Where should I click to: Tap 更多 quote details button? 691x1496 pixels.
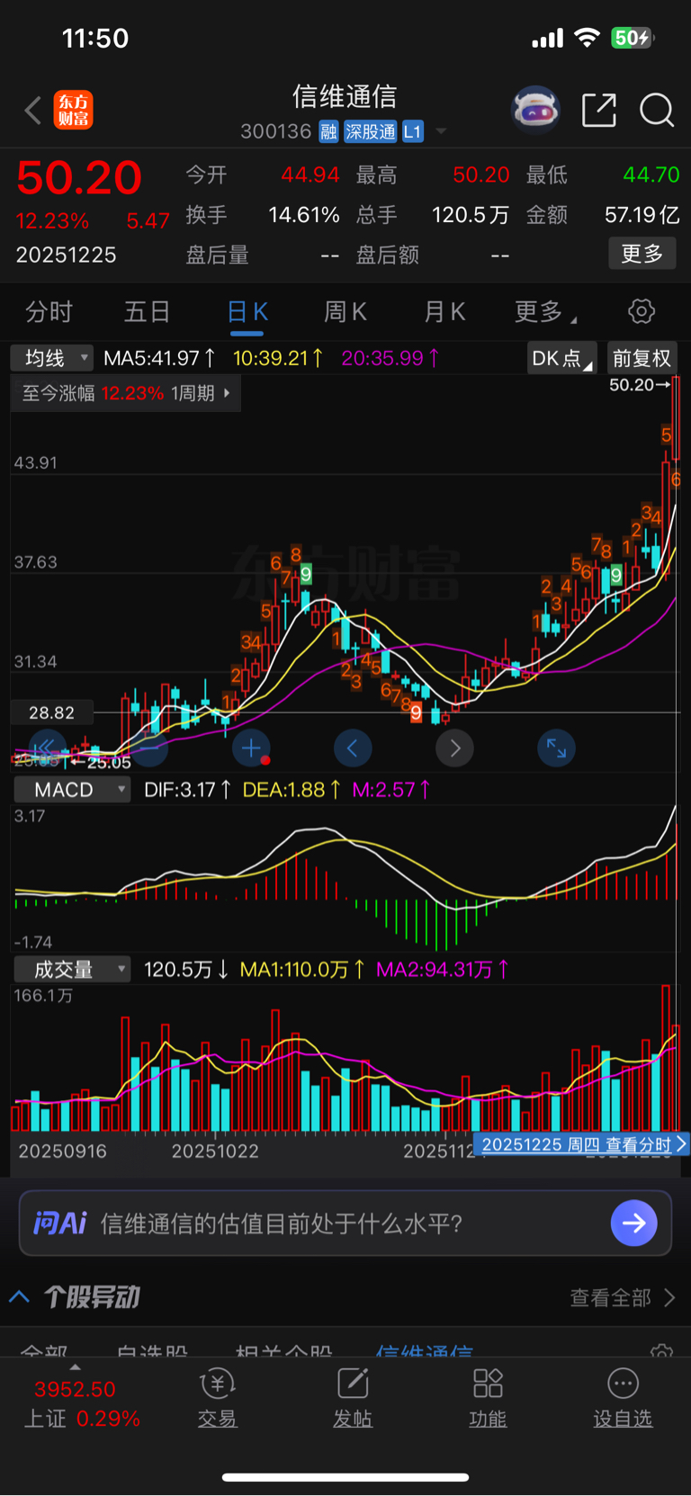(642, 254)
